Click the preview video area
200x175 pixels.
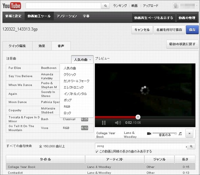[145, 90]
